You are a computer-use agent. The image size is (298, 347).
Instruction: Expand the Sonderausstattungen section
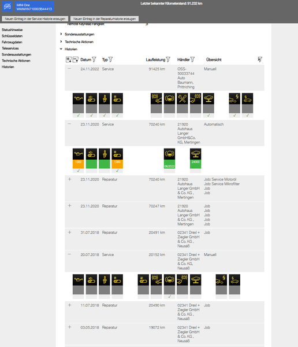(x=61, y=34)
